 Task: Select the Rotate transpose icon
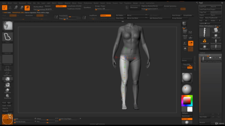tap(27, 8)
